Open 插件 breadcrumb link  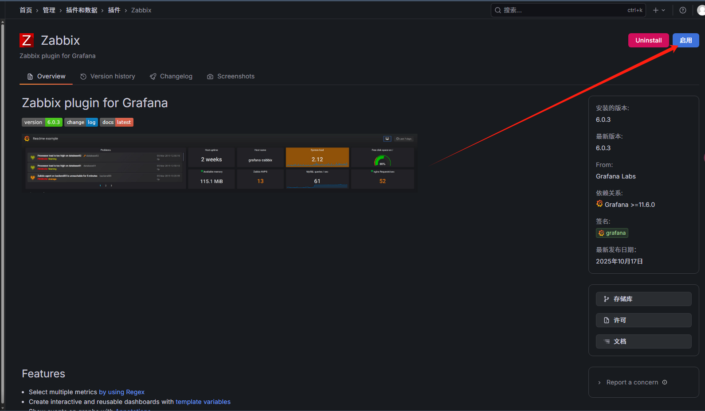(x=114, y=10)
